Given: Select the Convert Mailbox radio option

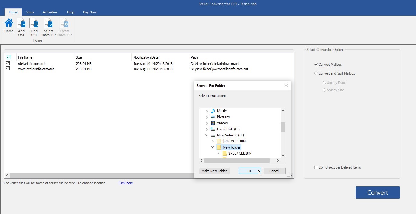Looking at the screenshot, I should pos(316,65).
